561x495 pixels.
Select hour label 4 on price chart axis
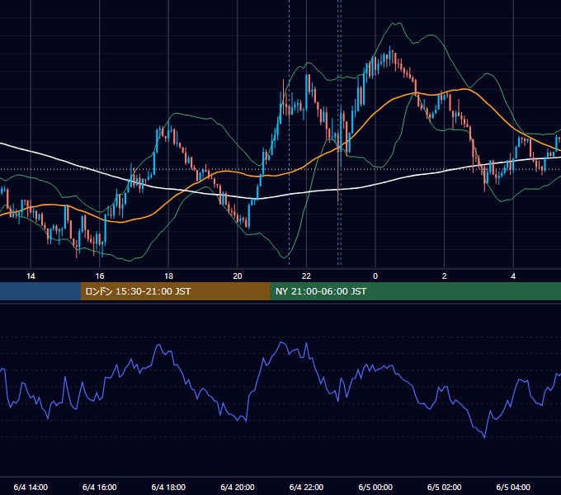tap(513, 276)
